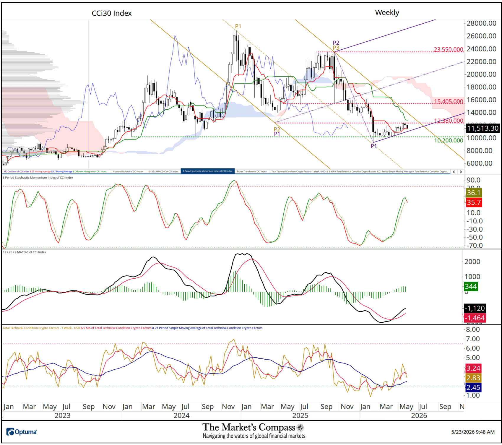
Task: Click the 344 MACD histogram value tag
Action: point(471,286)
